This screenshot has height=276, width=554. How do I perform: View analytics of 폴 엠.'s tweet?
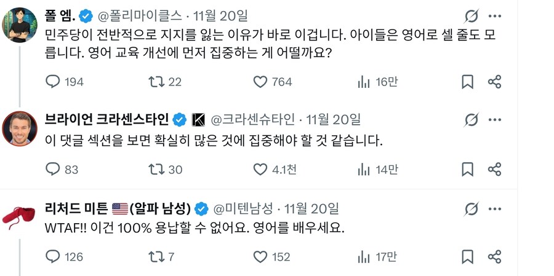click(x=364, y=82)
